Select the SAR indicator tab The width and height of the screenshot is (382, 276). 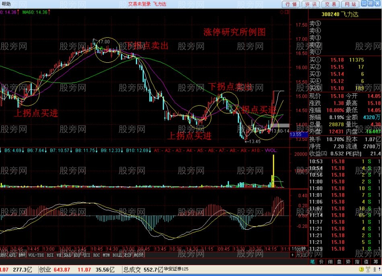[x=68, y=255]
